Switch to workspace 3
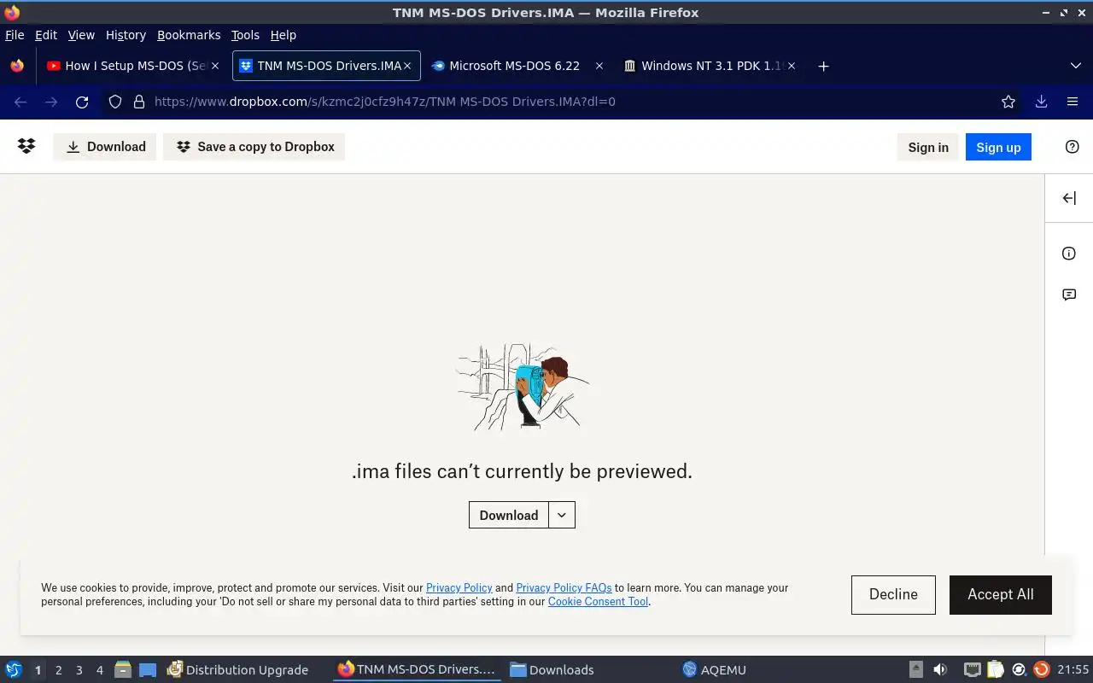Image resolution: width=1093 pixels, height=683 pixels. [79, 670]
